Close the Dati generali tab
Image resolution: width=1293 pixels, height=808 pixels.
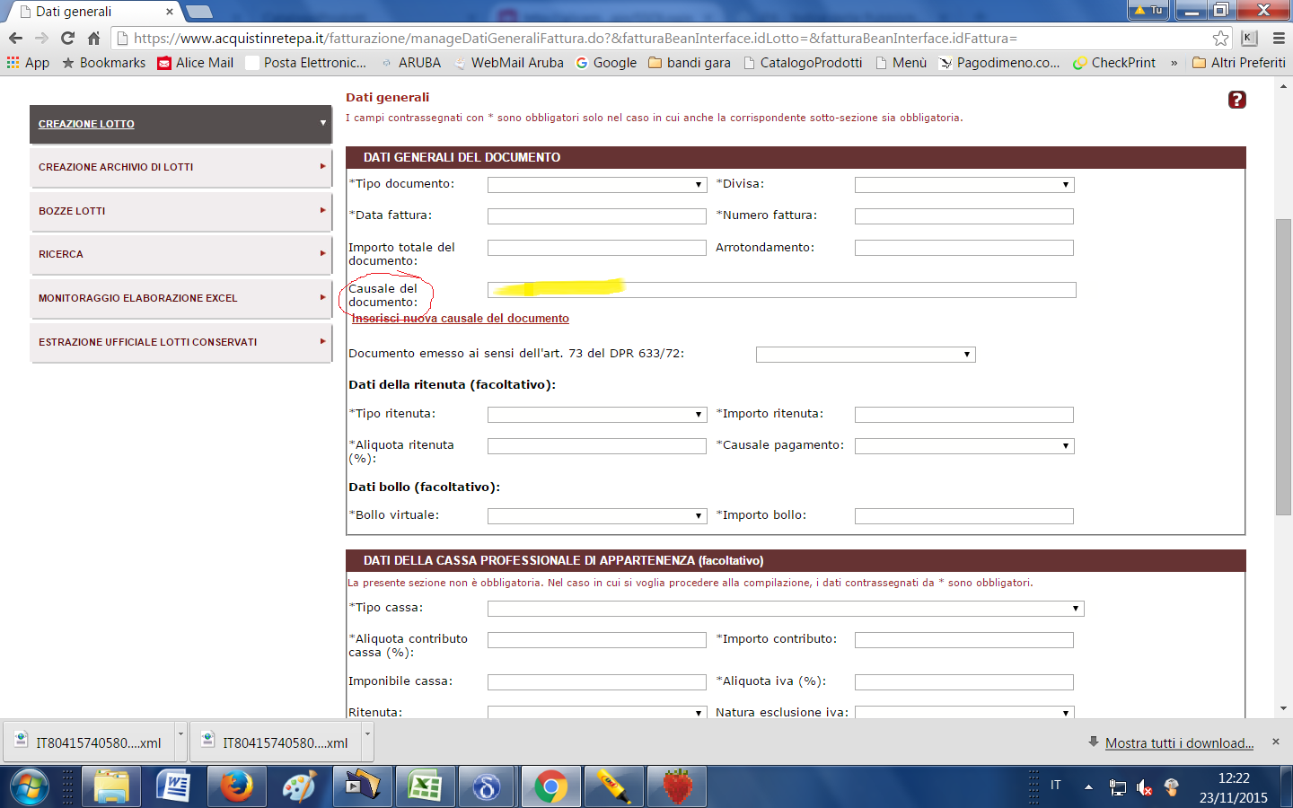pos(169,12)
